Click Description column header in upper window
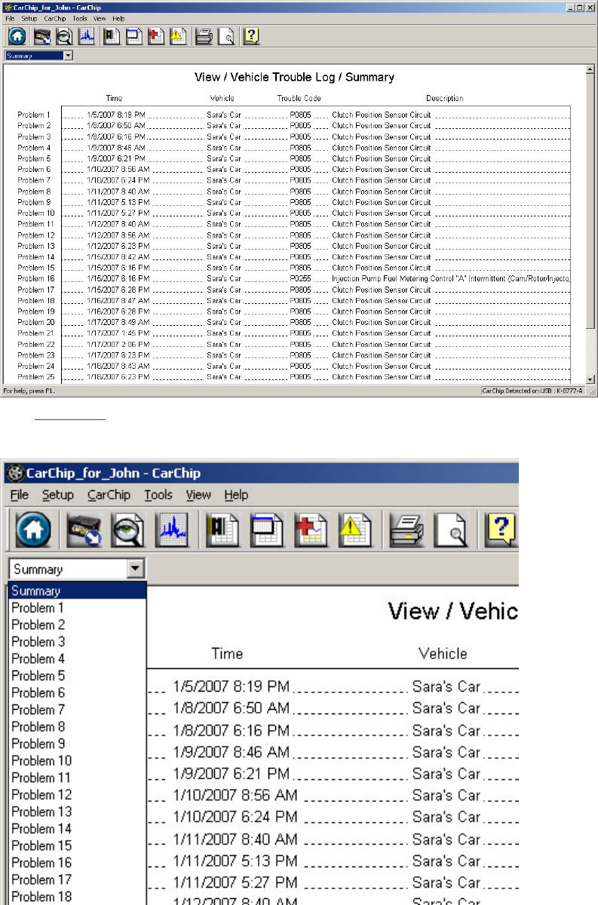 (x=445, y=98)
